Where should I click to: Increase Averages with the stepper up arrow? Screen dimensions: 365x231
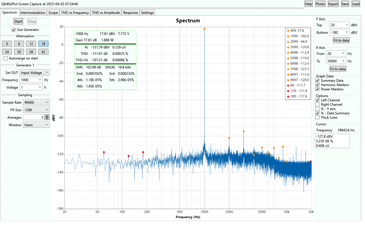(47, 116)
